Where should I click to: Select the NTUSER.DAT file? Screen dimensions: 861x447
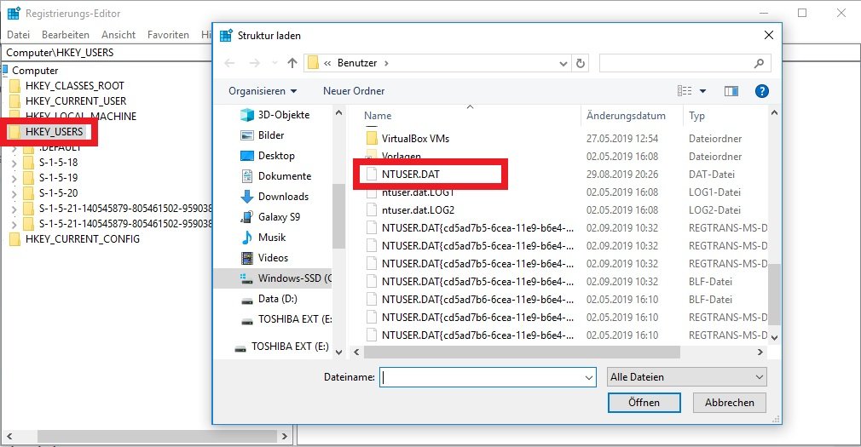pos(411,175)
